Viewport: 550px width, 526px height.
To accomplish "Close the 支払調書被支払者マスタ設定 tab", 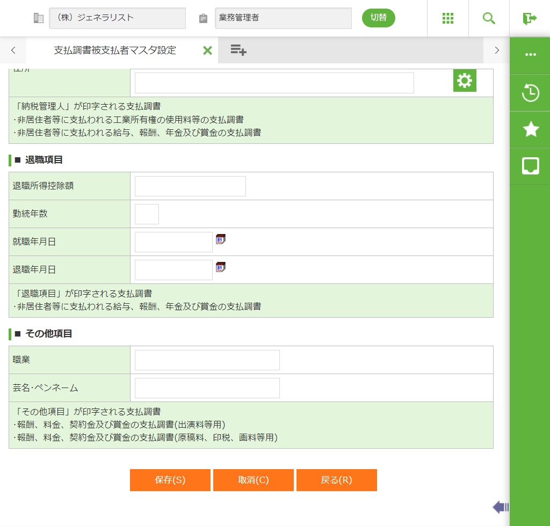I will pyautogui.click(x=207, y=50).
